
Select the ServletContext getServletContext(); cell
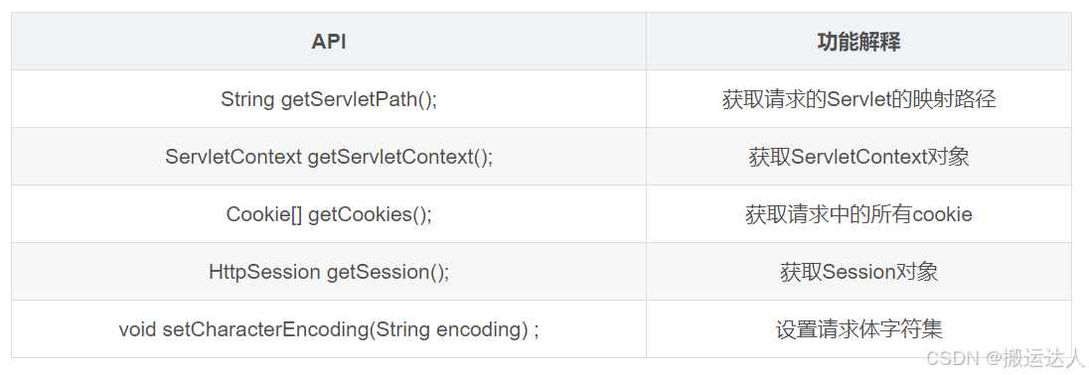click(x=329, y=157)
